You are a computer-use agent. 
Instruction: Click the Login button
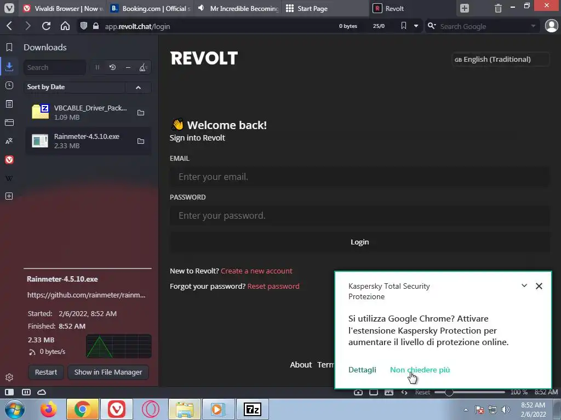[359, 242]
